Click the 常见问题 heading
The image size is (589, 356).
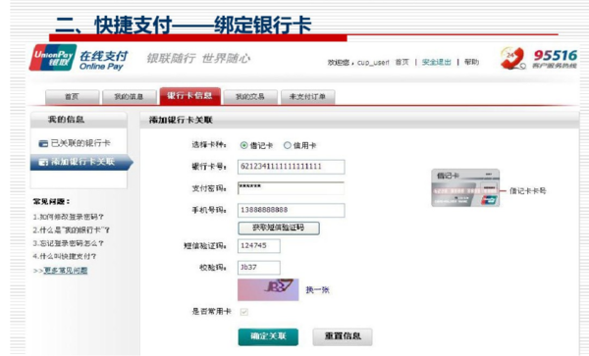click(x=51, y=202)
